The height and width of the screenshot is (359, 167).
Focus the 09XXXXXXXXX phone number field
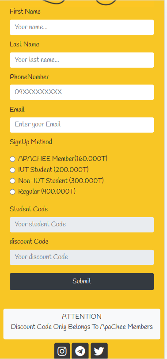pos(82,92)
